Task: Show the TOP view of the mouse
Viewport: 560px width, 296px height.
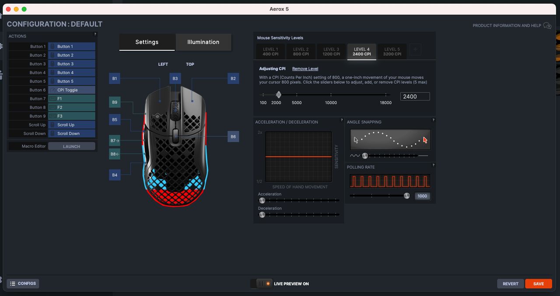Action: point(190,64)
